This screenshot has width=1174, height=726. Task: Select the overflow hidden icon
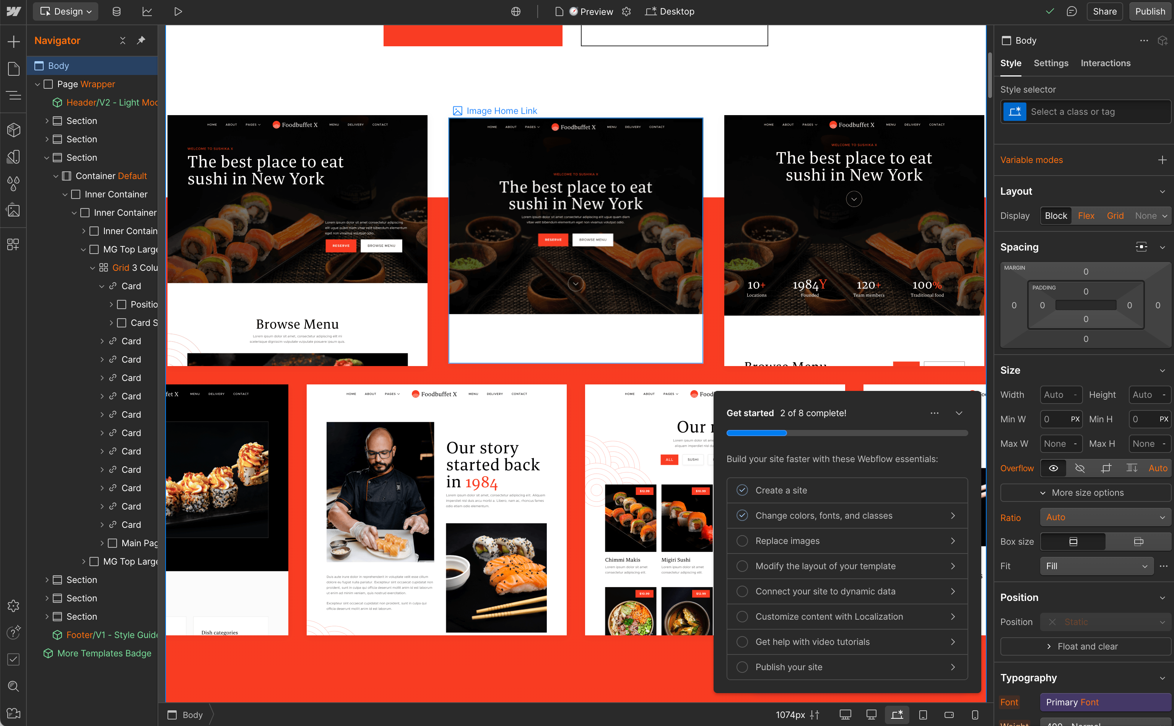point(1079,467)
